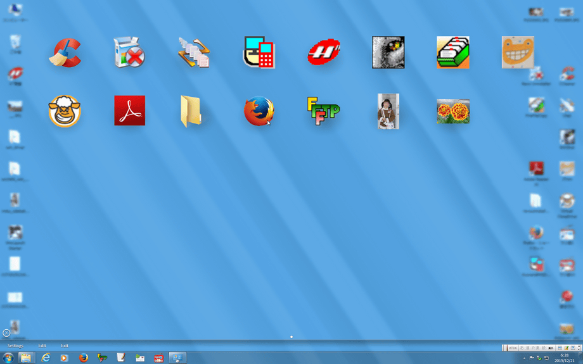This screenshot has width=583, height=364.
Task: Open ATOK blue window panel icon
Action: click(560, 348)
